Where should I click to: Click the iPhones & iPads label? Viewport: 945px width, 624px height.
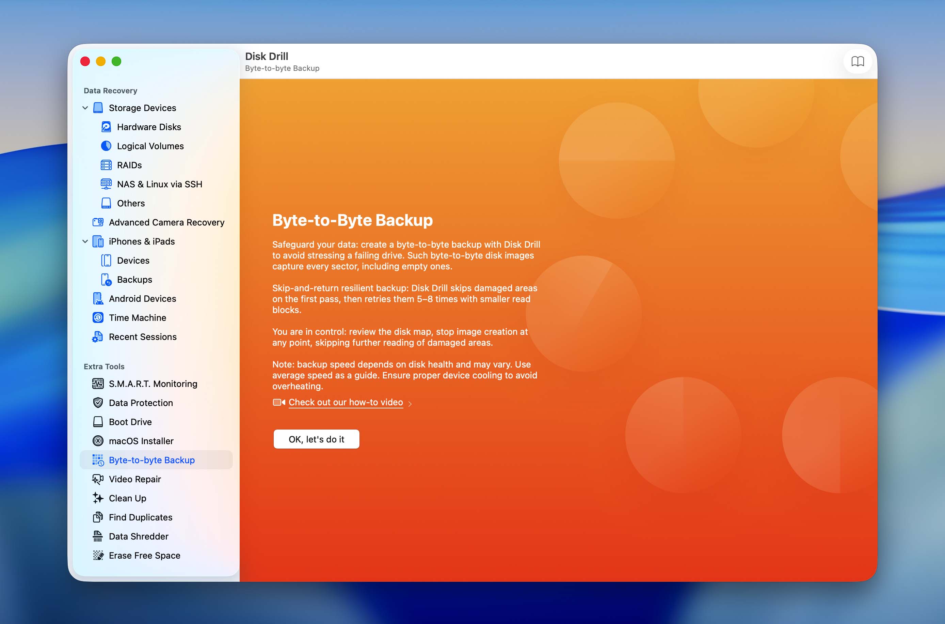(142, 241)
